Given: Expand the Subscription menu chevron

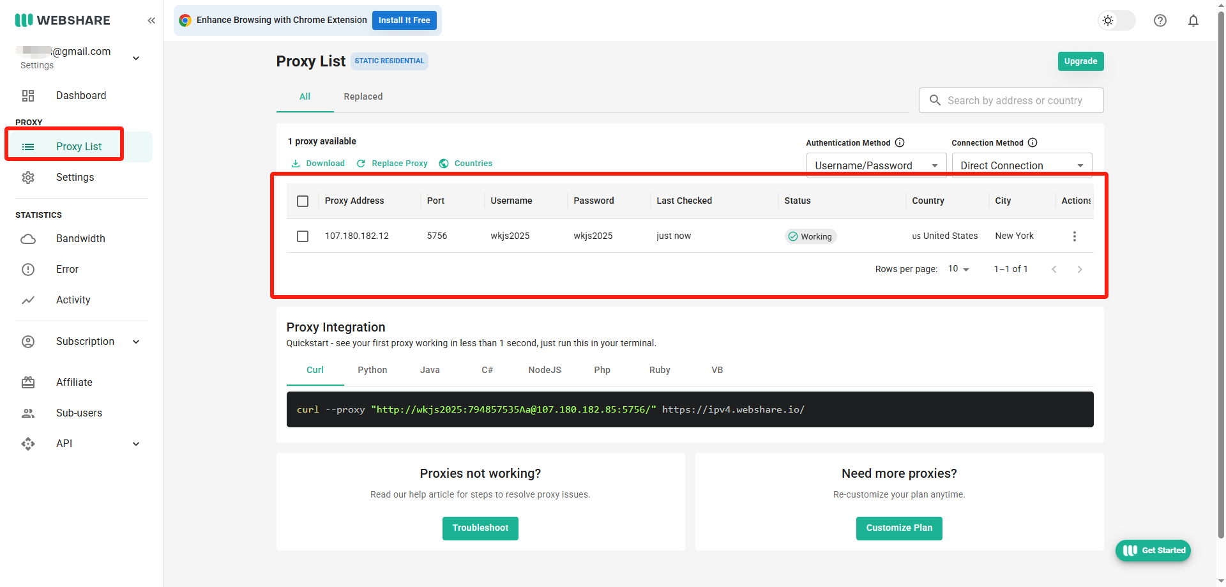Looking at the screenshot, I should 136,342.
